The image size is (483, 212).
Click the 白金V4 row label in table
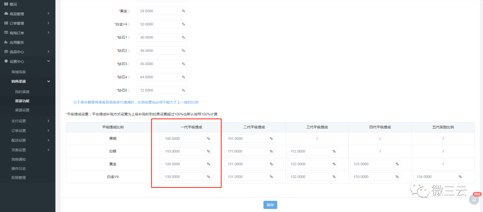(113, 177)
